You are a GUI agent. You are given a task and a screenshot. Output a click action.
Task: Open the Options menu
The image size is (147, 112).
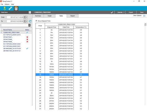[7, 4]
